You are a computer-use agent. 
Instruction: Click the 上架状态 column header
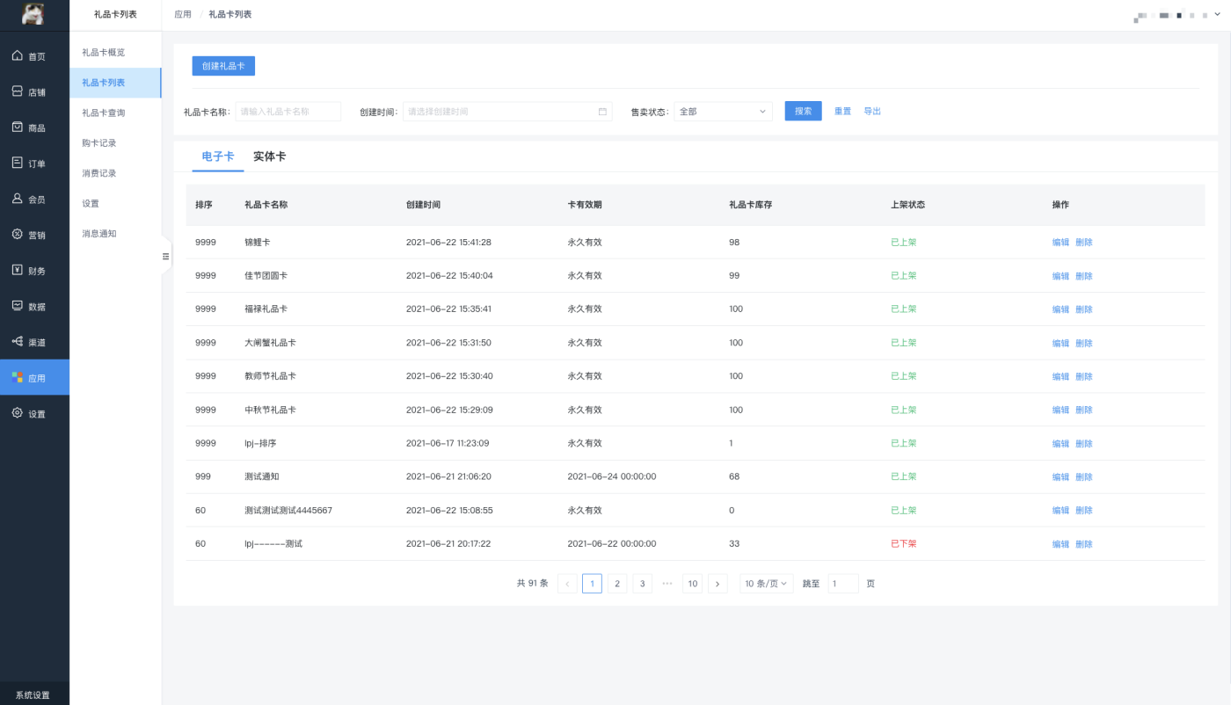[x=907, y=205]
